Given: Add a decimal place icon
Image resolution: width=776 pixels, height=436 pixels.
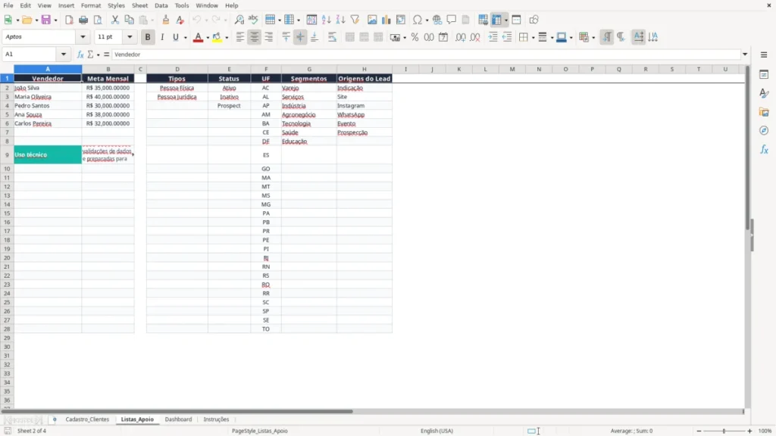Looking at the screenshot, I should point(461,37).
